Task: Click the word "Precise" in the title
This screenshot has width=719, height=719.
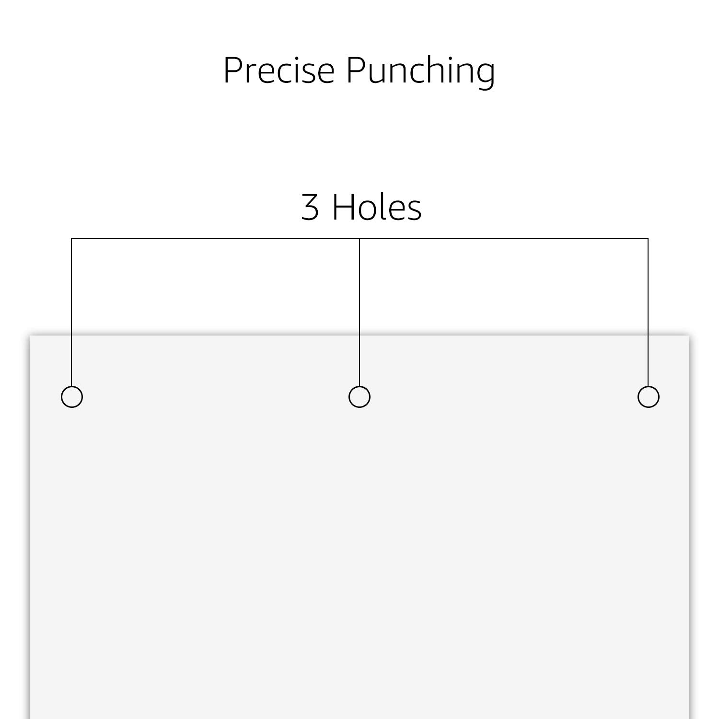Action: 278,70
